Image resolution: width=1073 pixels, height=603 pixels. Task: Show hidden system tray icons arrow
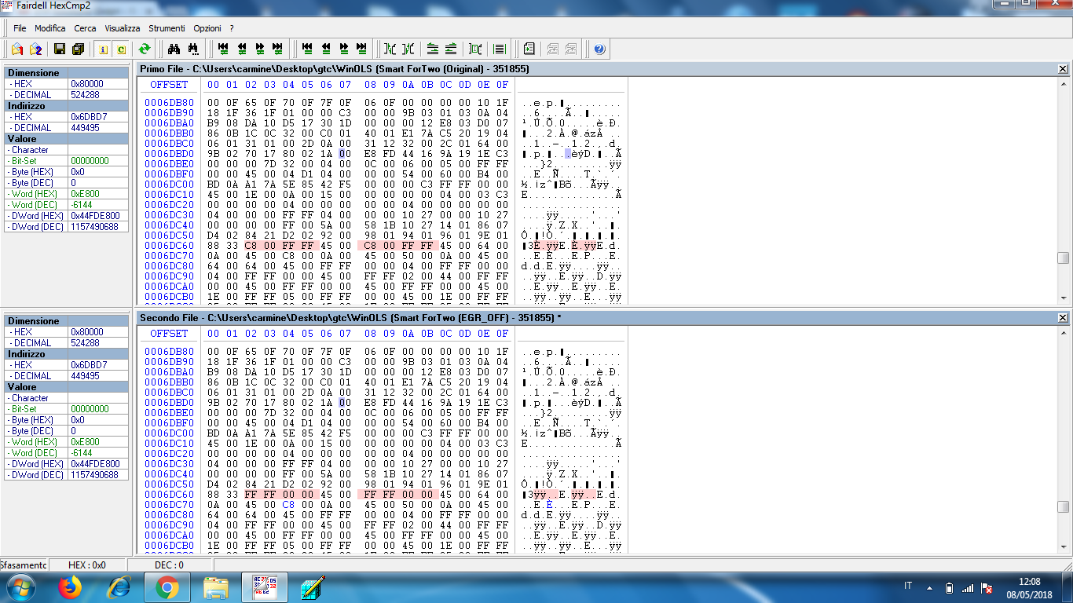[929, 587]
